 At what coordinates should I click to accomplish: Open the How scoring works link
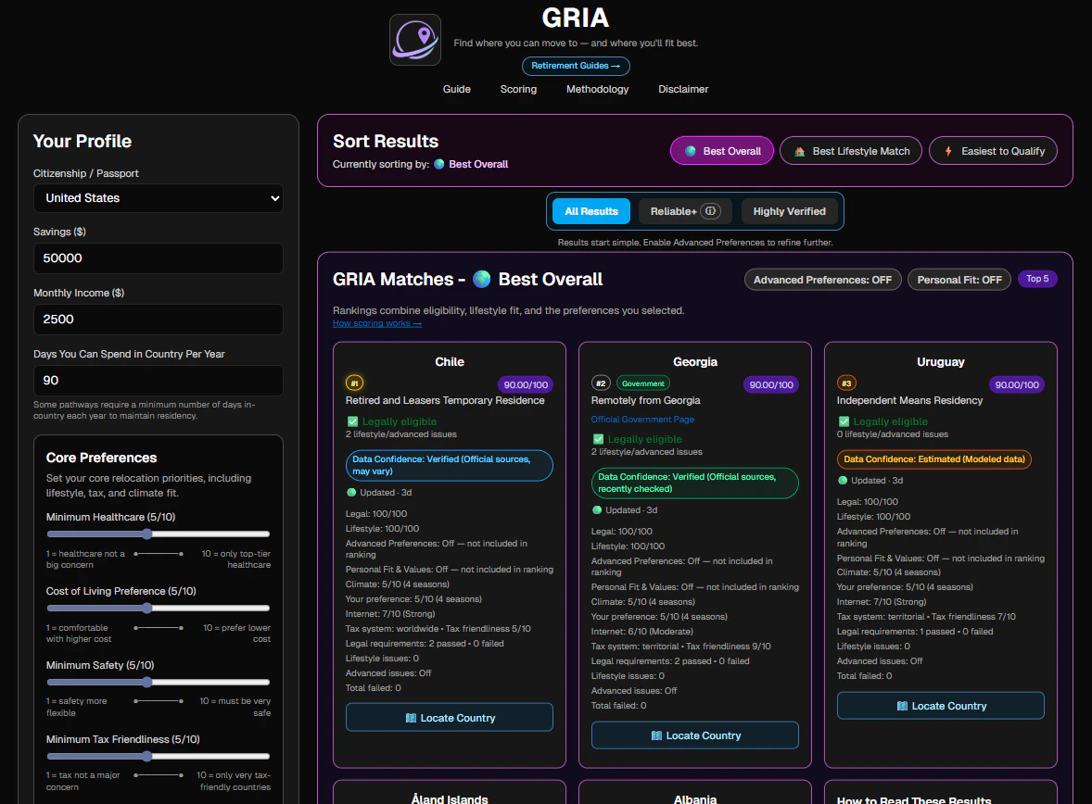pos(376,323)
